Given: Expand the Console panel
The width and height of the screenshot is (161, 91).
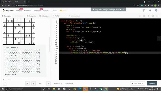Looking at the screenshot, I should [x=58, y=83].
